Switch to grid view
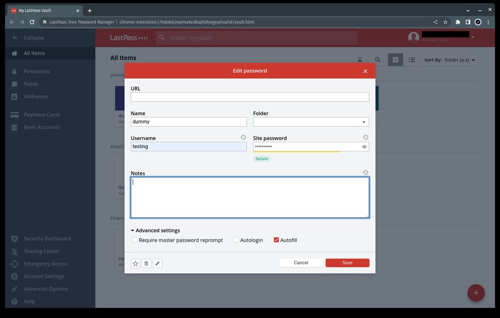Viewport: 500px width, 318px height. coord(396,60)
